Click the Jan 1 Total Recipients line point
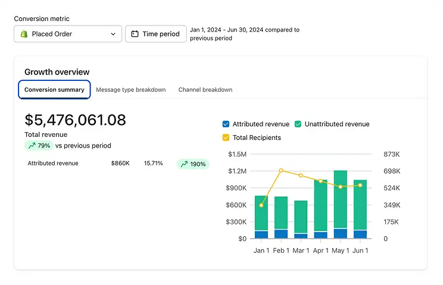Viewport: 443px width, 285px height. click(261, 205)
